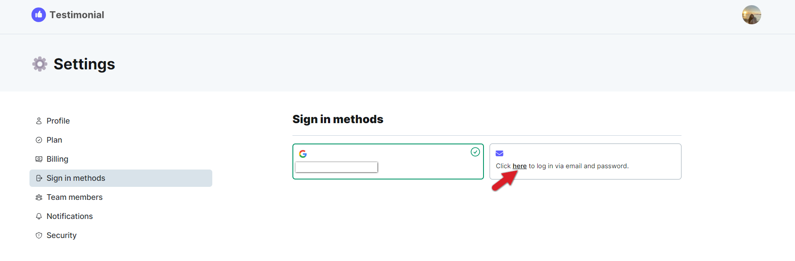
Task: Click the Profile person icon
Action: [39, 121]
